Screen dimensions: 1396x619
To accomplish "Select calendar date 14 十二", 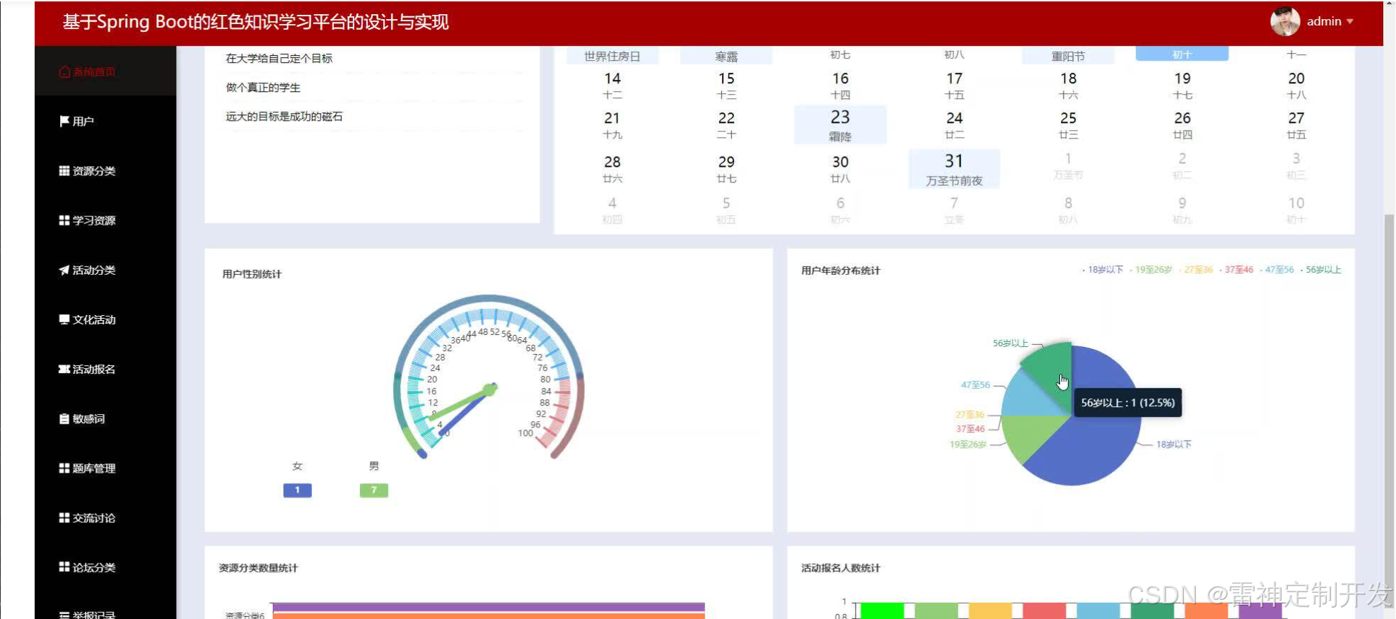I will point(612,86).
